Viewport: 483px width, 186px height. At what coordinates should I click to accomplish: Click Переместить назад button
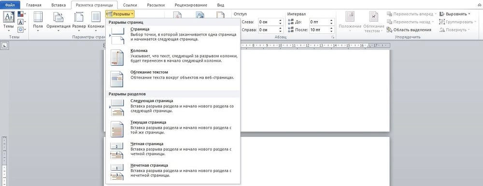[x=410, y=22]
